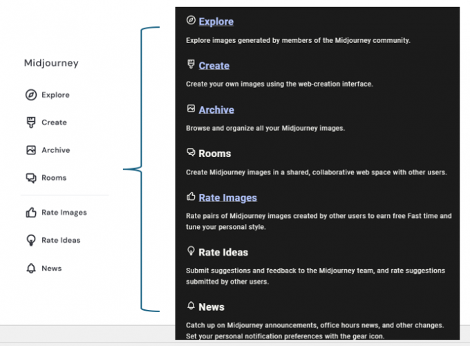Select Rate Images label in the sidebar

coord(64,212)
